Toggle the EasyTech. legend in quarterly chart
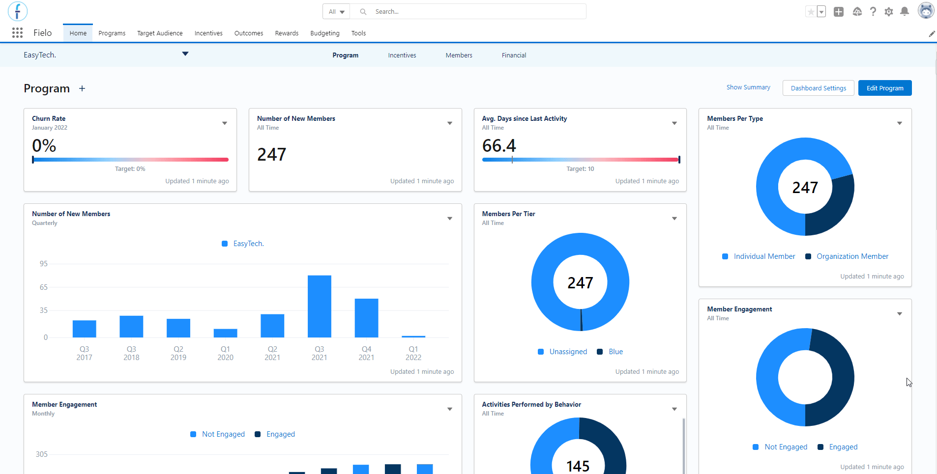The height and width of the screenshot is (474, 937). coord(243,244)
